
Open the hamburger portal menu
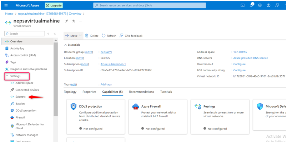pyautogui.click(x=6, y=5)
